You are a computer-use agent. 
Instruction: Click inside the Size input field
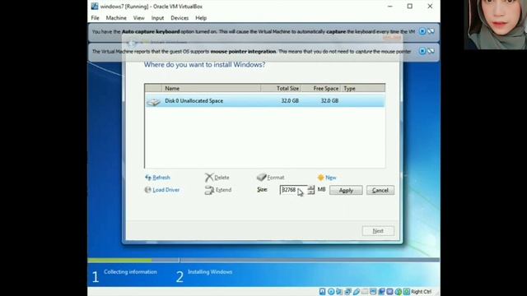[293, 190]
